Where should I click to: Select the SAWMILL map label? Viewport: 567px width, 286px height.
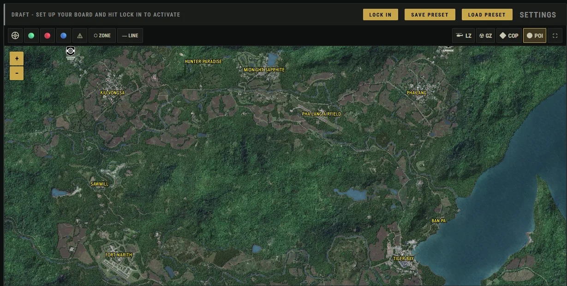[x=99, y=184]
